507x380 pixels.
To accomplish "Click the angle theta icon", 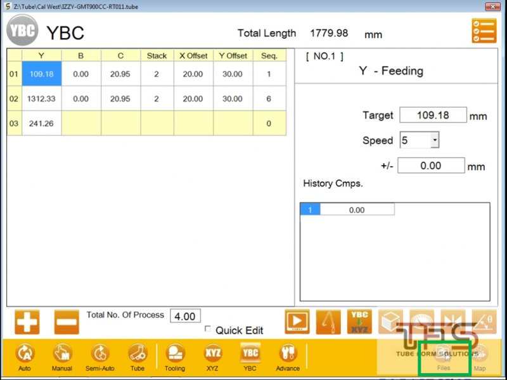I will point(484,322).
